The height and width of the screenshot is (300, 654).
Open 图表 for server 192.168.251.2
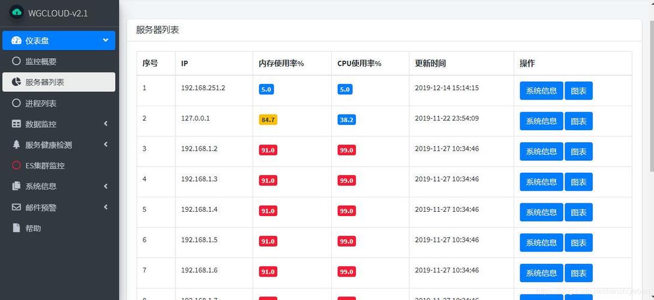578,91
